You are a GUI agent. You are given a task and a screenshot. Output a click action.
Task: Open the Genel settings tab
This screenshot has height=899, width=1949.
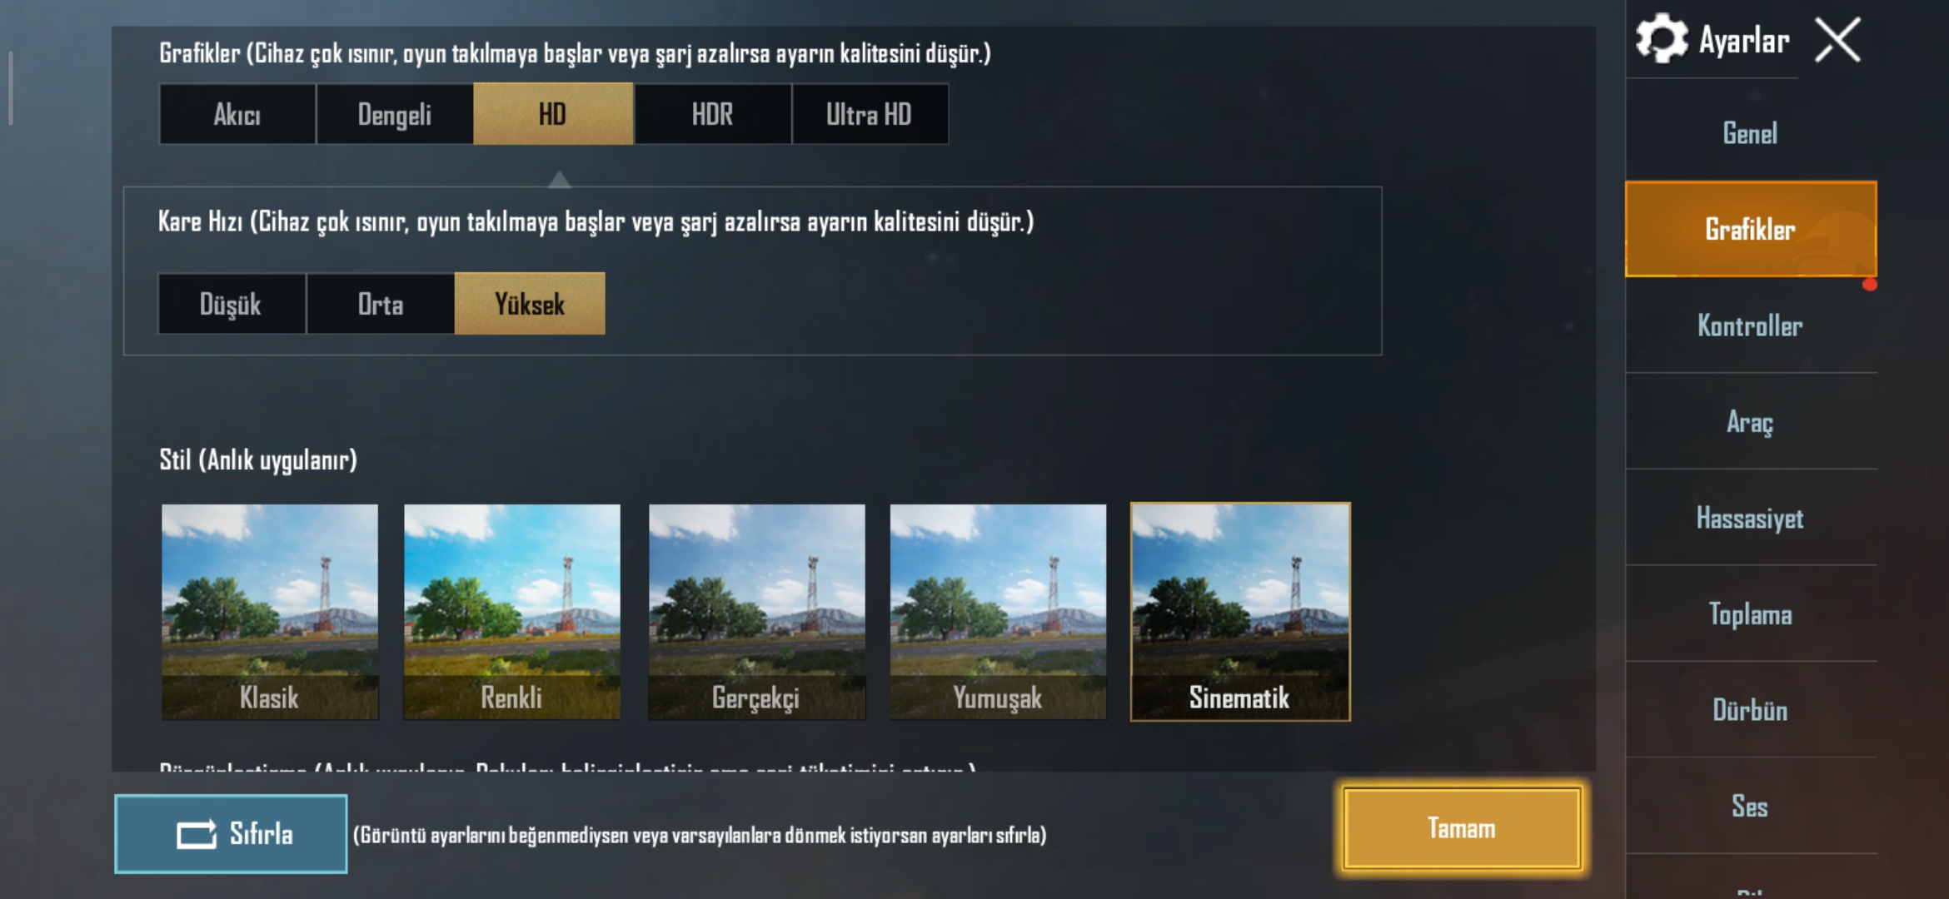pyautogui.click(x=1751, y=133)
